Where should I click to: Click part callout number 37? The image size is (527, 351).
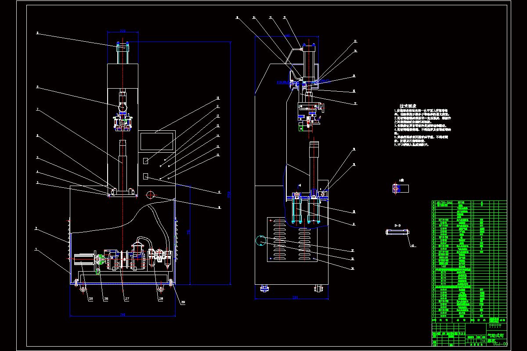126,299
